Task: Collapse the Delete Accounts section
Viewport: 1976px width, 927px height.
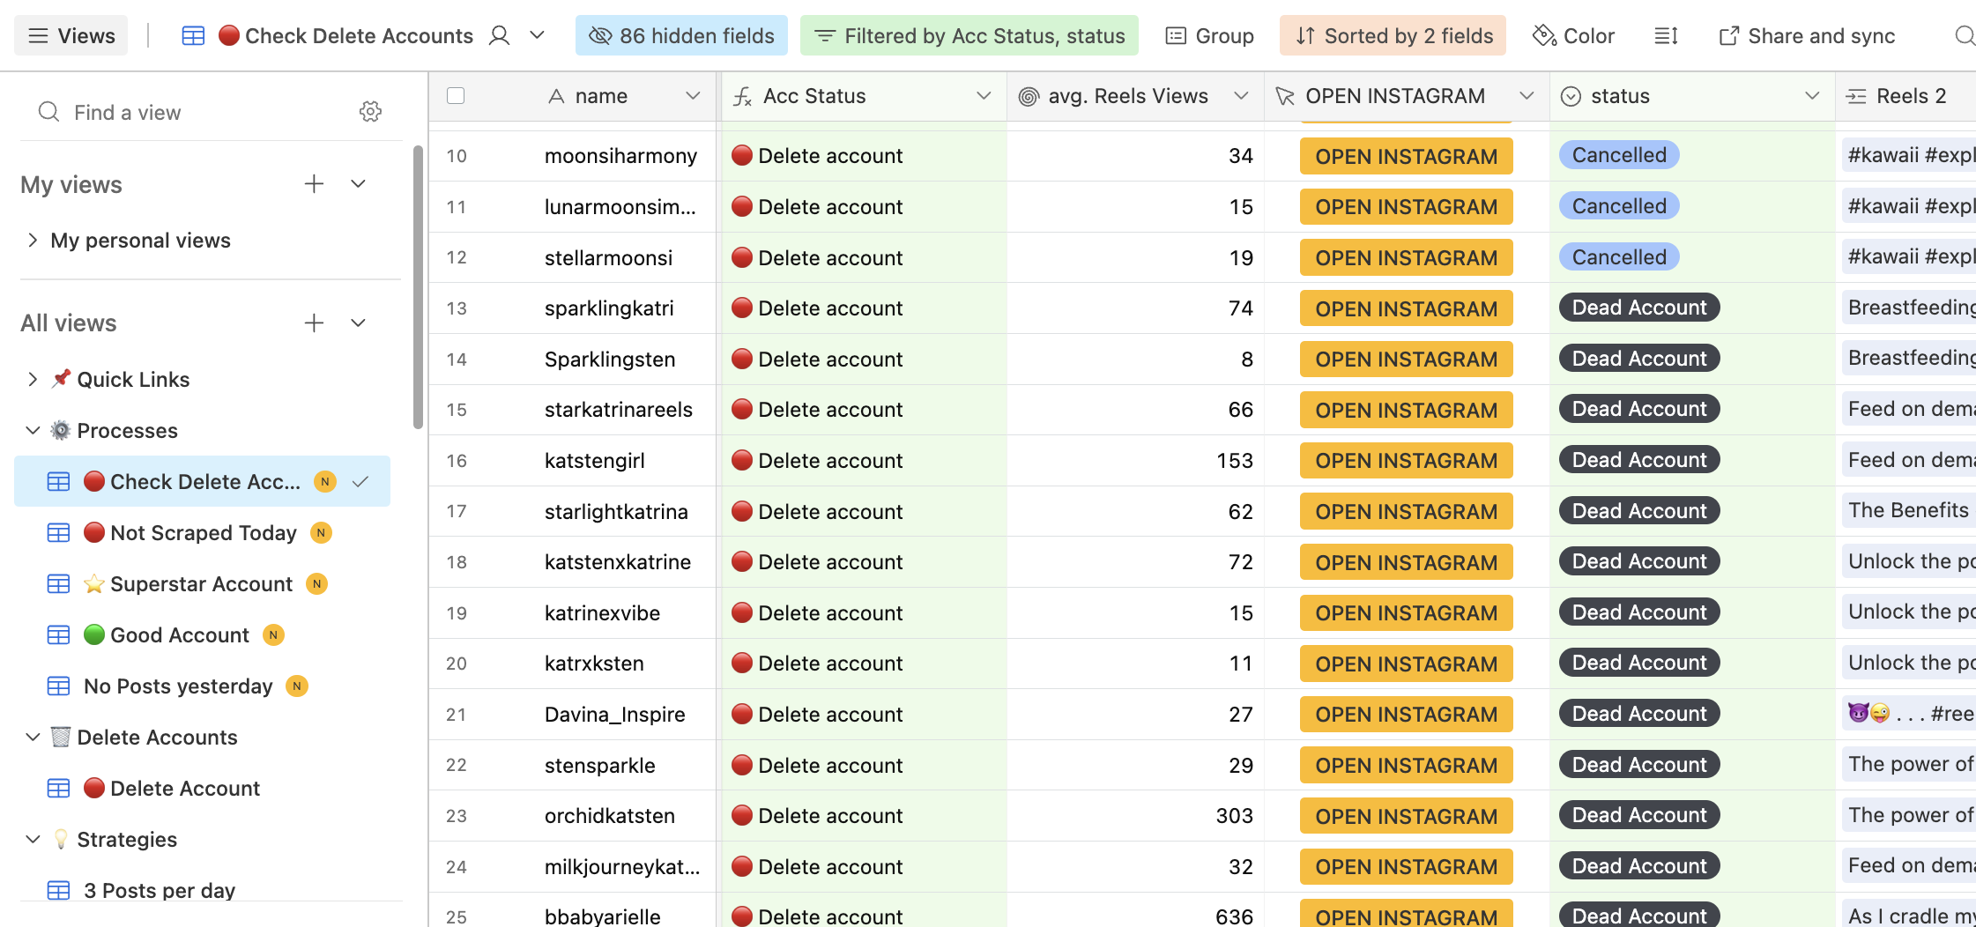Action: point(33,737)
